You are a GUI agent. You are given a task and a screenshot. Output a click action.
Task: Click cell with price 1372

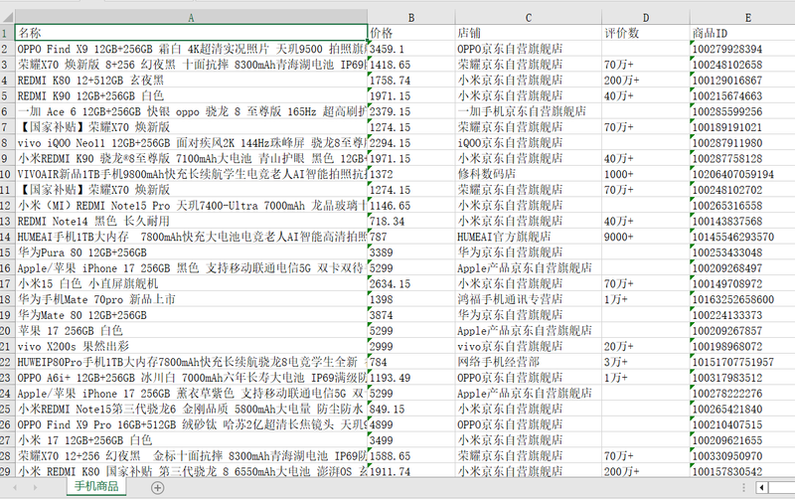tap(411, 174)
